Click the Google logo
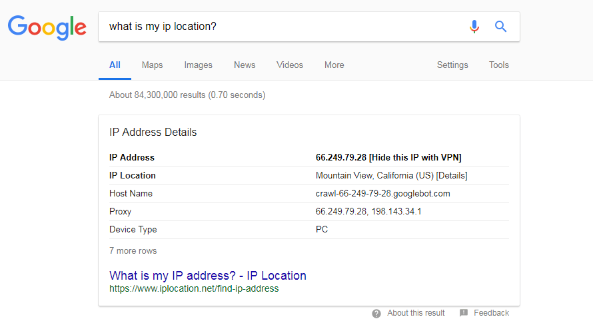The height and width of the screenshot is (327, 593). pyautogui.click(x=47, y=27)
